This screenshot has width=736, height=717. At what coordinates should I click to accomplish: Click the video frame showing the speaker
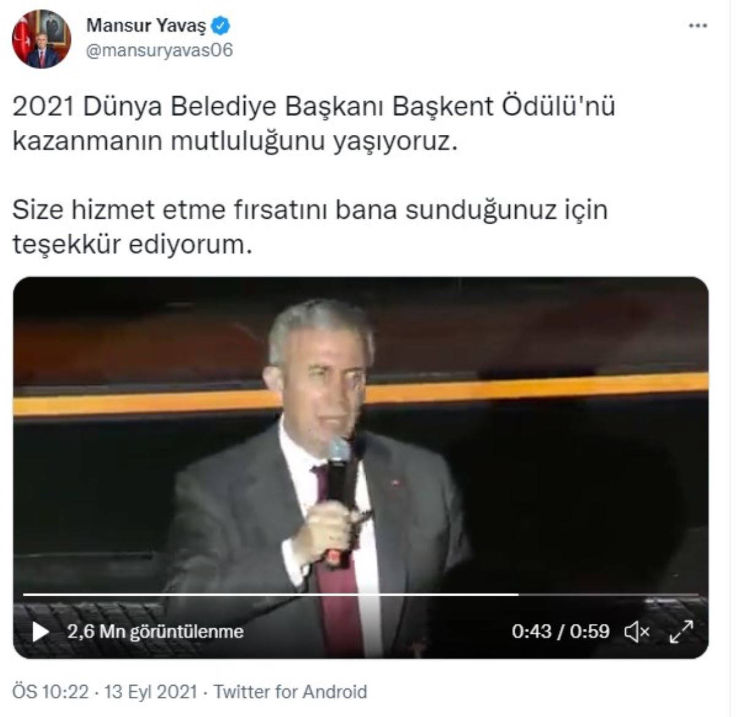tap(361, 468)
